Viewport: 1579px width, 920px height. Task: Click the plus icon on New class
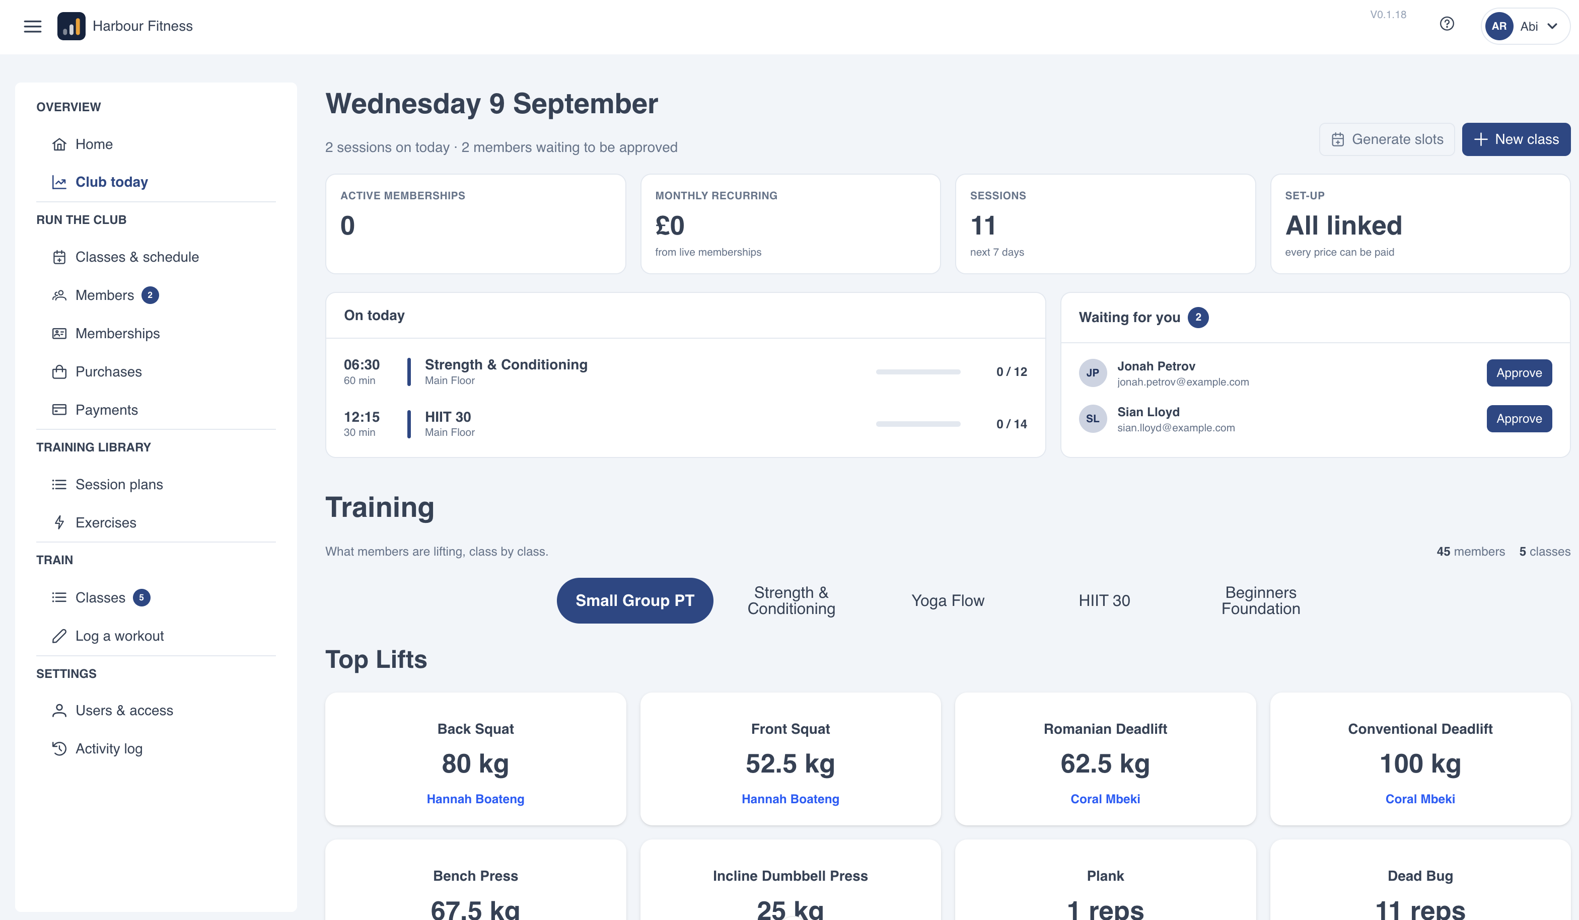coord(1481,139)
